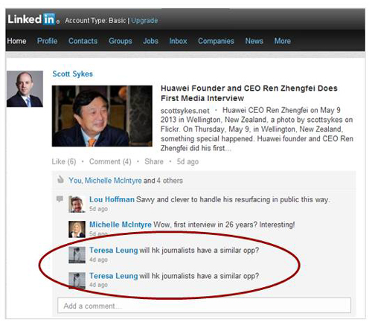
Task: Click the LinkedIn logo
Action: (x=33, y=19)
